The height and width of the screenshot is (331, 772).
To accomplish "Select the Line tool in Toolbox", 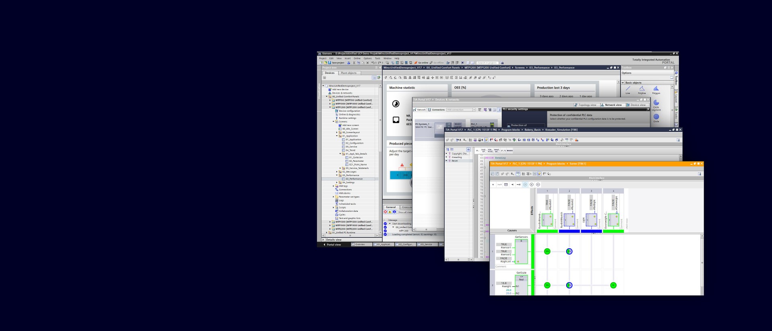I will coord(628,89).
